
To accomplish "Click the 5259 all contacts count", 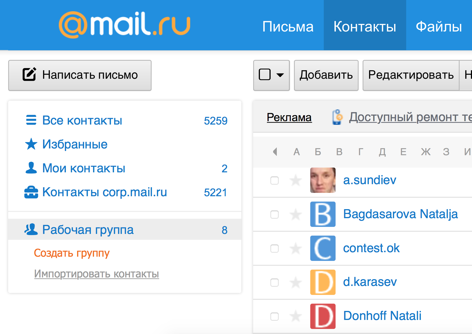I will click(215, 121).
